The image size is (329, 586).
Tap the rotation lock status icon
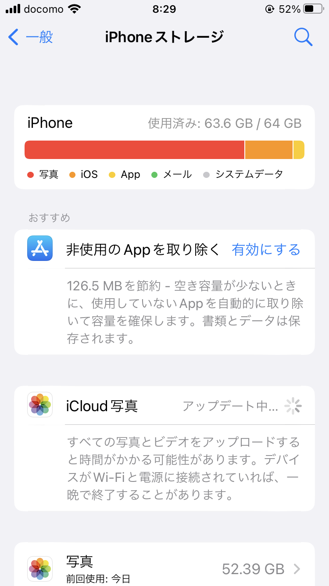pos(269,9)
